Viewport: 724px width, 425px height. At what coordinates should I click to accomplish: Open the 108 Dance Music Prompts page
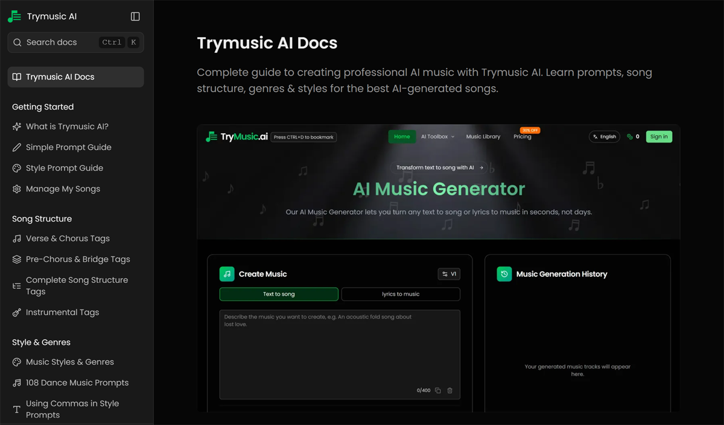point(77,382)
